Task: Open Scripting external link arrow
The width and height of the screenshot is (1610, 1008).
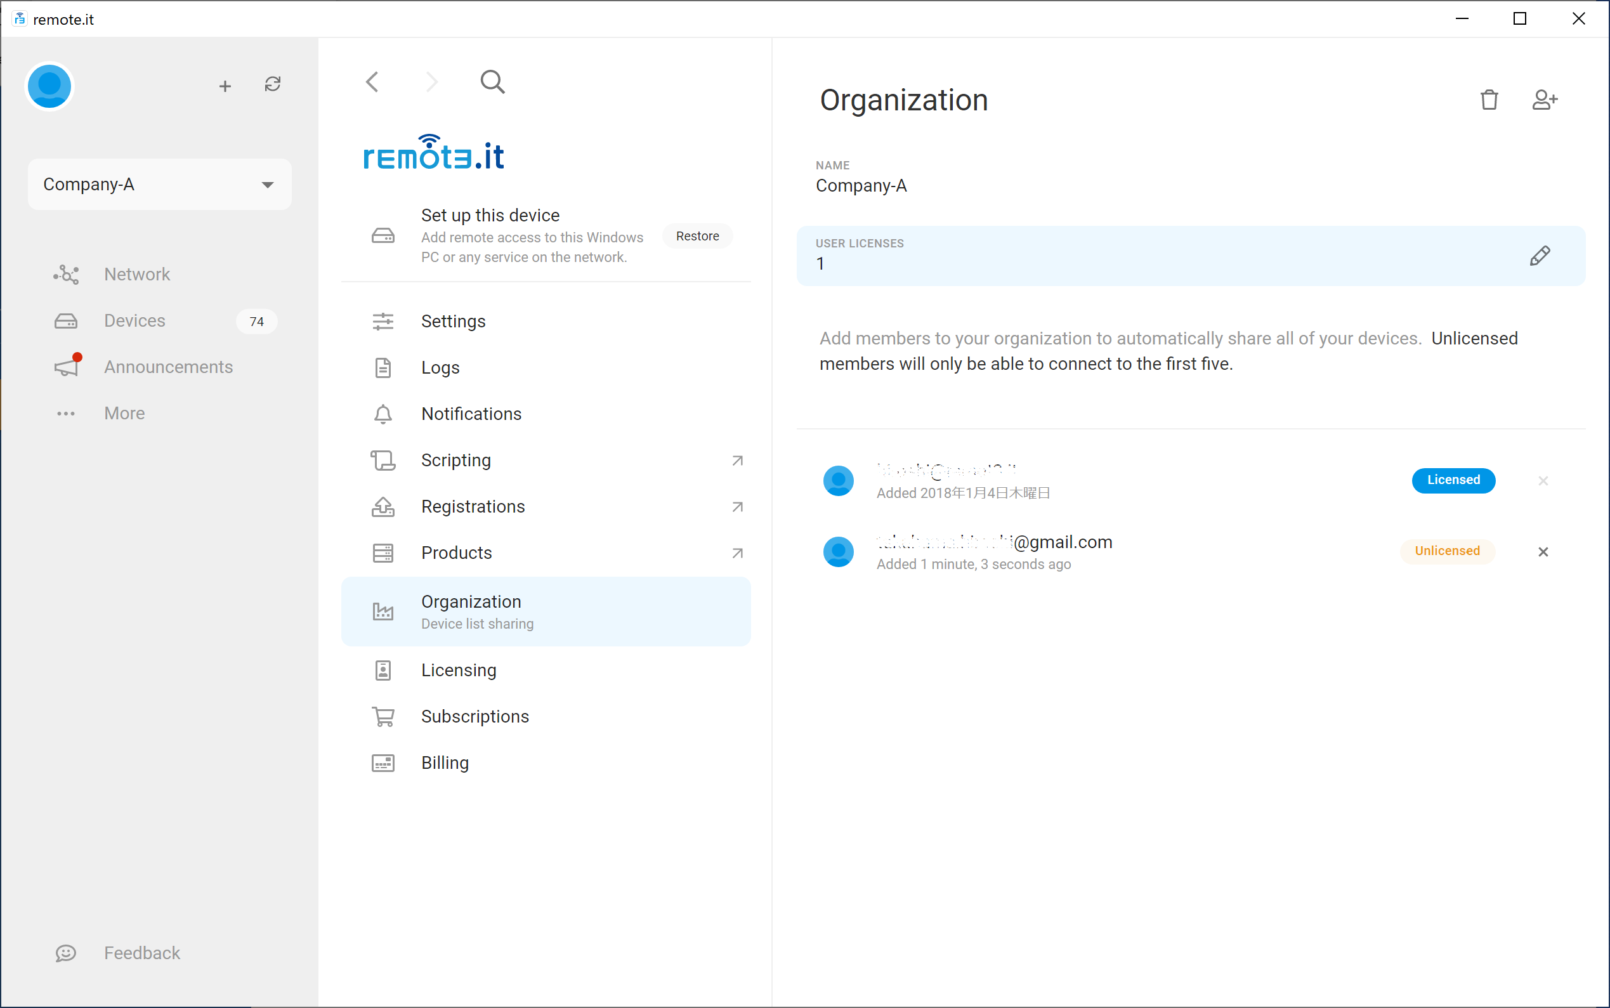Action: [x=736, y=461]
